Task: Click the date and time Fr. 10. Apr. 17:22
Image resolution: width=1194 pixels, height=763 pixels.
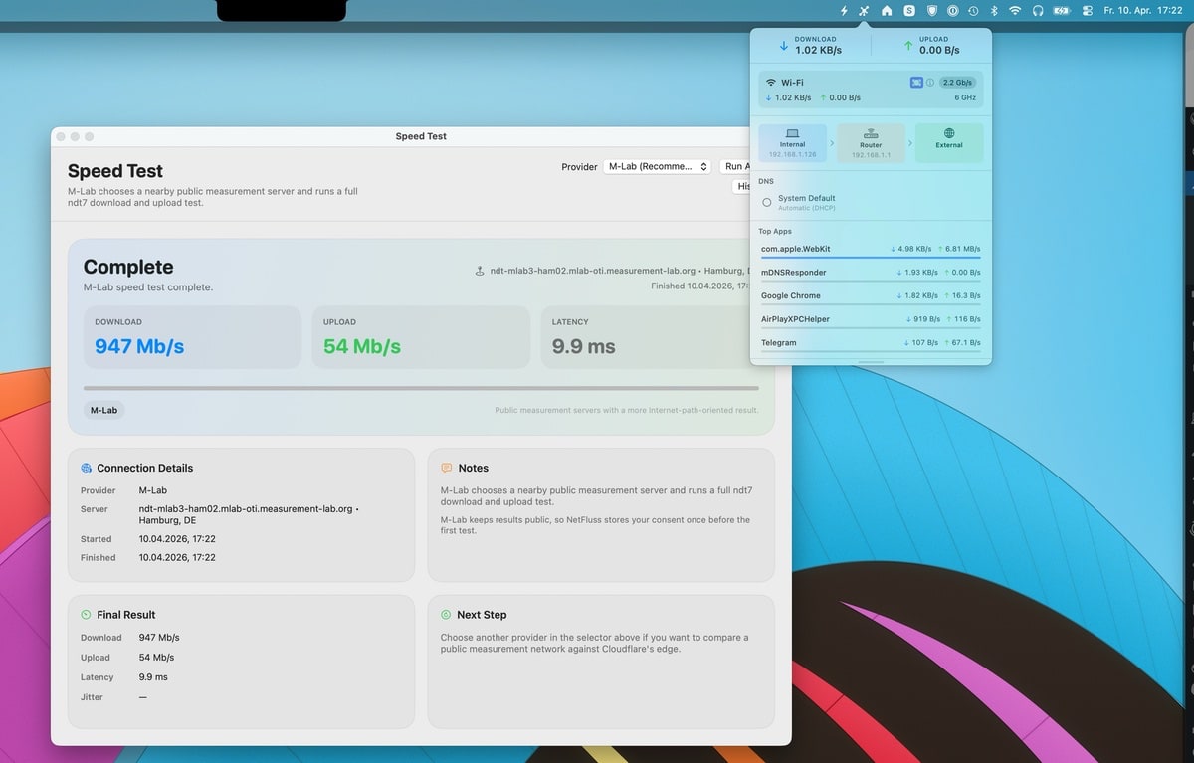Action: (1142, 10)
